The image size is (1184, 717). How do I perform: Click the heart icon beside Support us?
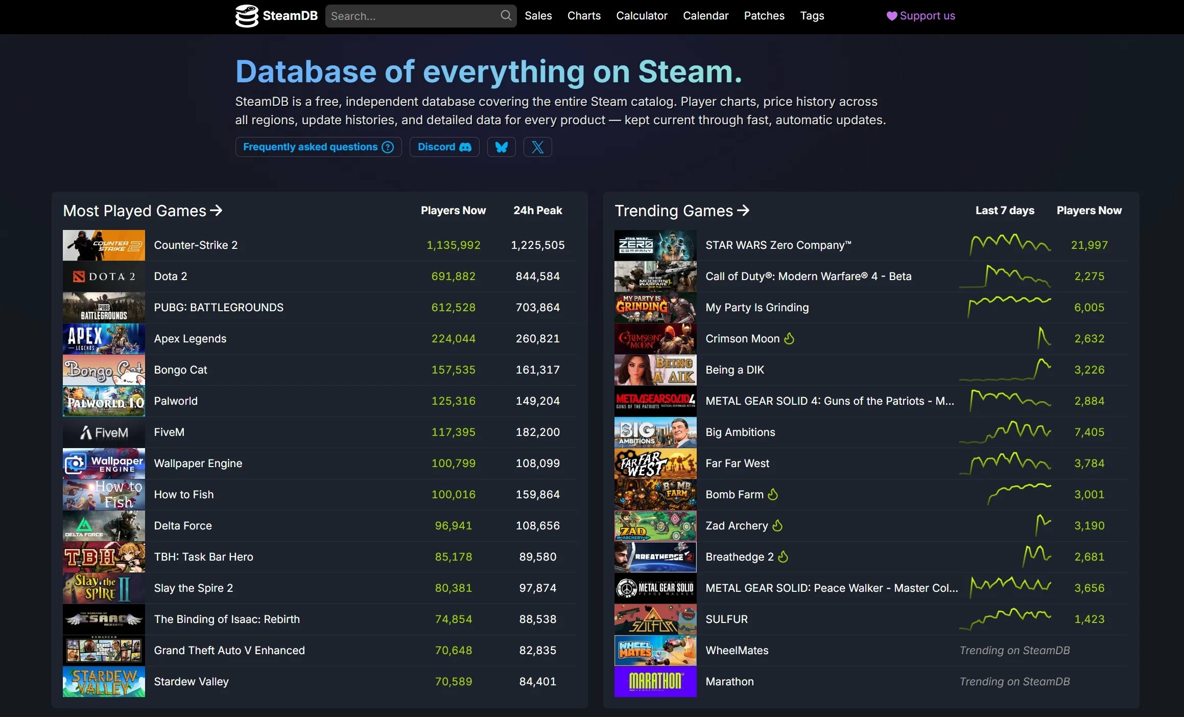pos(892,16)
